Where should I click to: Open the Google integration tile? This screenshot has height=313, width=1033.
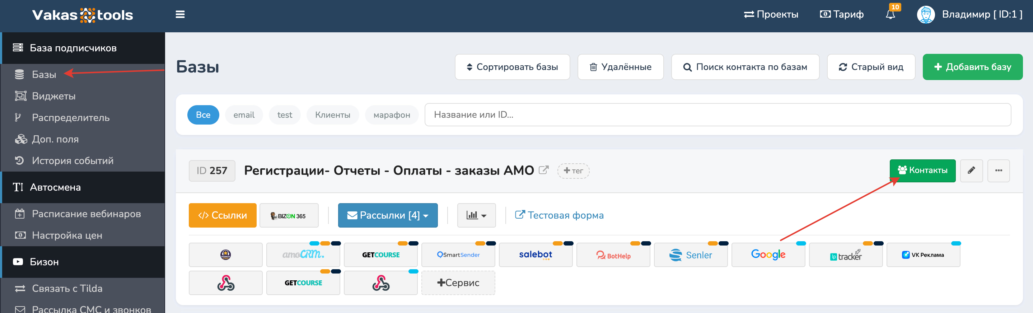click(768, 255)
